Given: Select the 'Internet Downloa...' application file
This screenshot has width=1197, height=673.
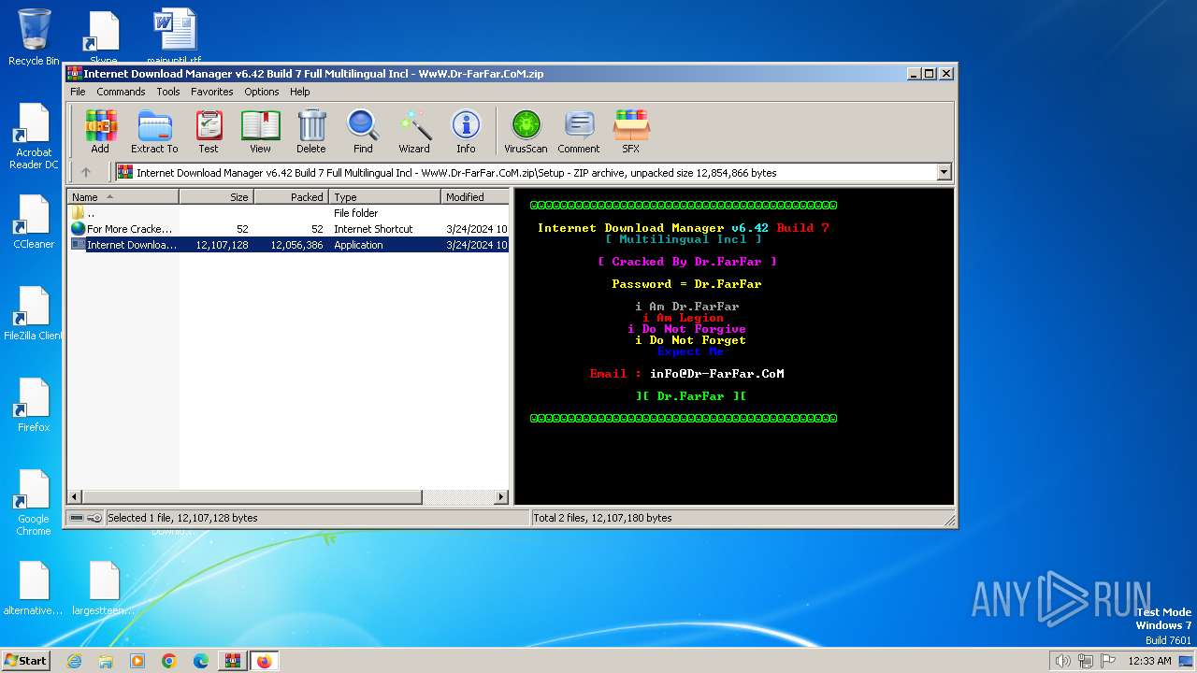Looking at the screenshot, I should click(x=288, y=245).
